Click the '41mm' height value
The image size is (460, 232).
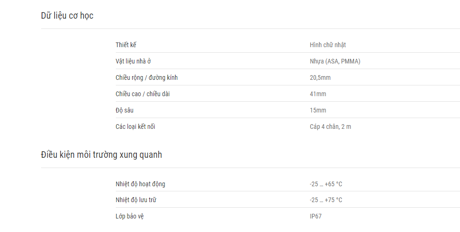318,94
